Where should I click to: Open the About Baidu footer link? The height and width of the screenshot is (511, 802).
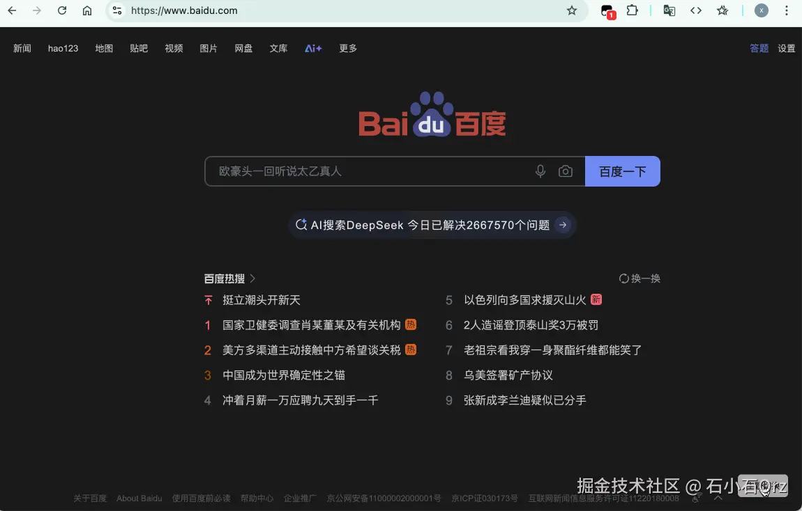tap(139, 498)
